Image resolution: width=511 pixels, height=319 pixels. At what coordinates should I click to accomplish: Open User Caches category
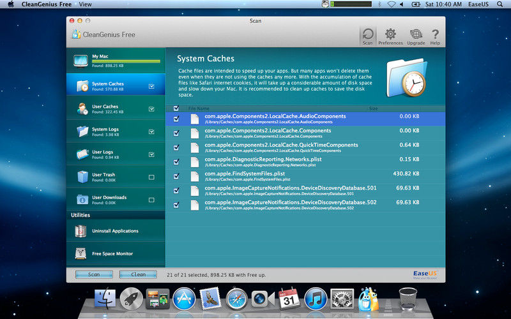tap(116, 108)
